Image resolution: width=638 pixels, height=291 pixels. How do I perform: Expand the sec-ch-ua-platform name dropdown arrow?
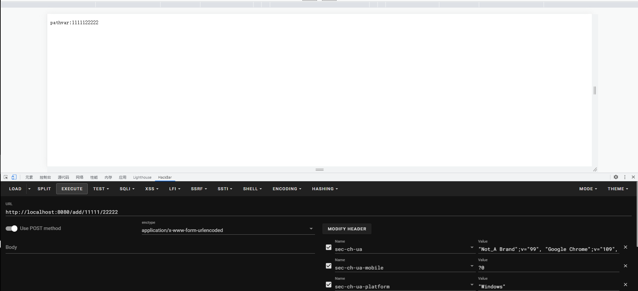472,285
